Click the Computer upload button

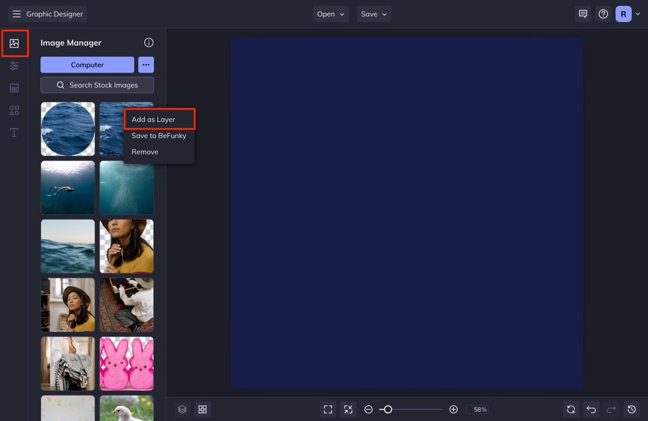click(87, 65)
